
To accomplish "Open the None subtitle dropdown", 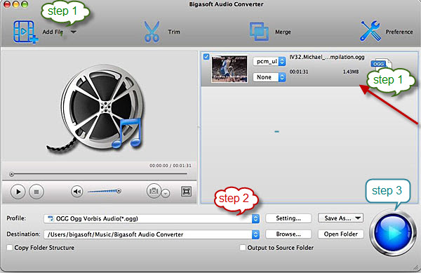I will [x=269, y=77].
